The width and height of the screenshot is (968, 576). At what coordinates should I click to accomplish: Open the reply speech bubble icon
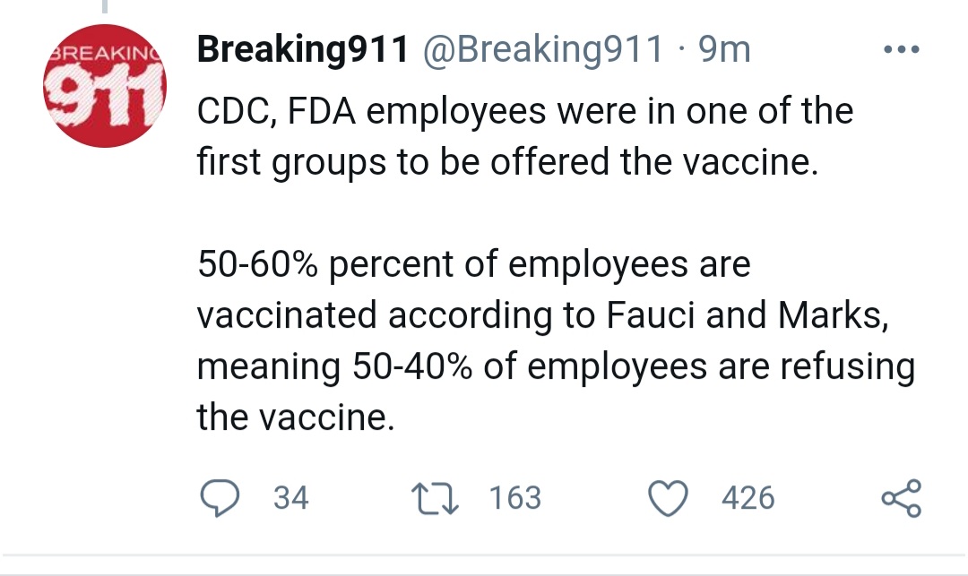(x=220, y=498)
